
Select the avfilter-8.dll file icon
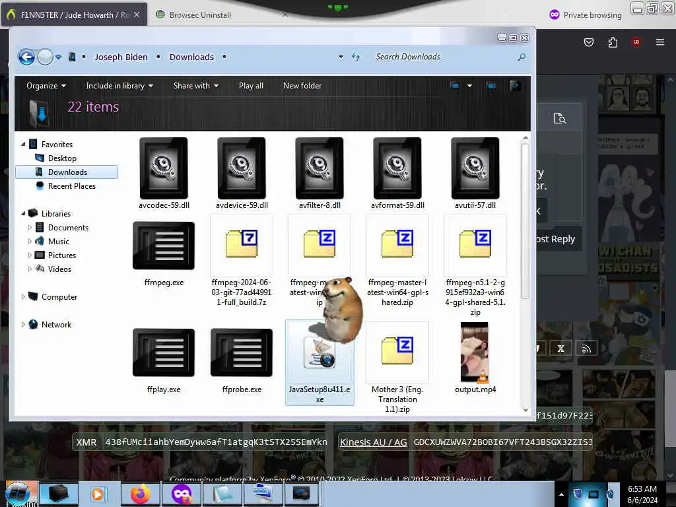(x=320, y=168)
